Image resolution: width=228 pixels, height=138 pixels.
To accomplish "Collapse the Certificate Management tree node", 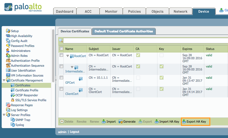I will point(4,80).
